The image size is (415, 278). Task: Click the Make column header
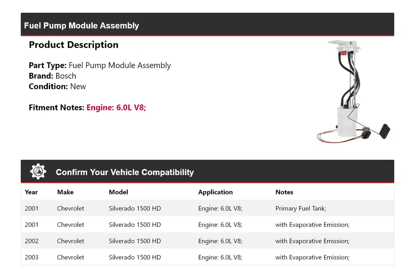(x=65, y=192)
